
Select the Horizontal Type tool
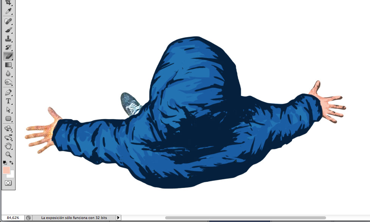coord(8,101)
